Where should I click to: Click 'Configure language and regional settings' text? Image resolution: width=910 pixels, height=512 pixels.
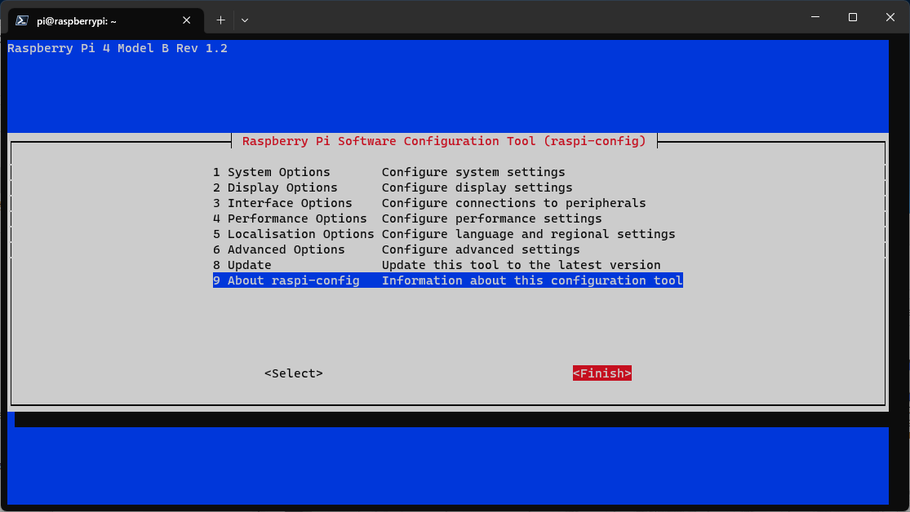(x=528, y=234)
